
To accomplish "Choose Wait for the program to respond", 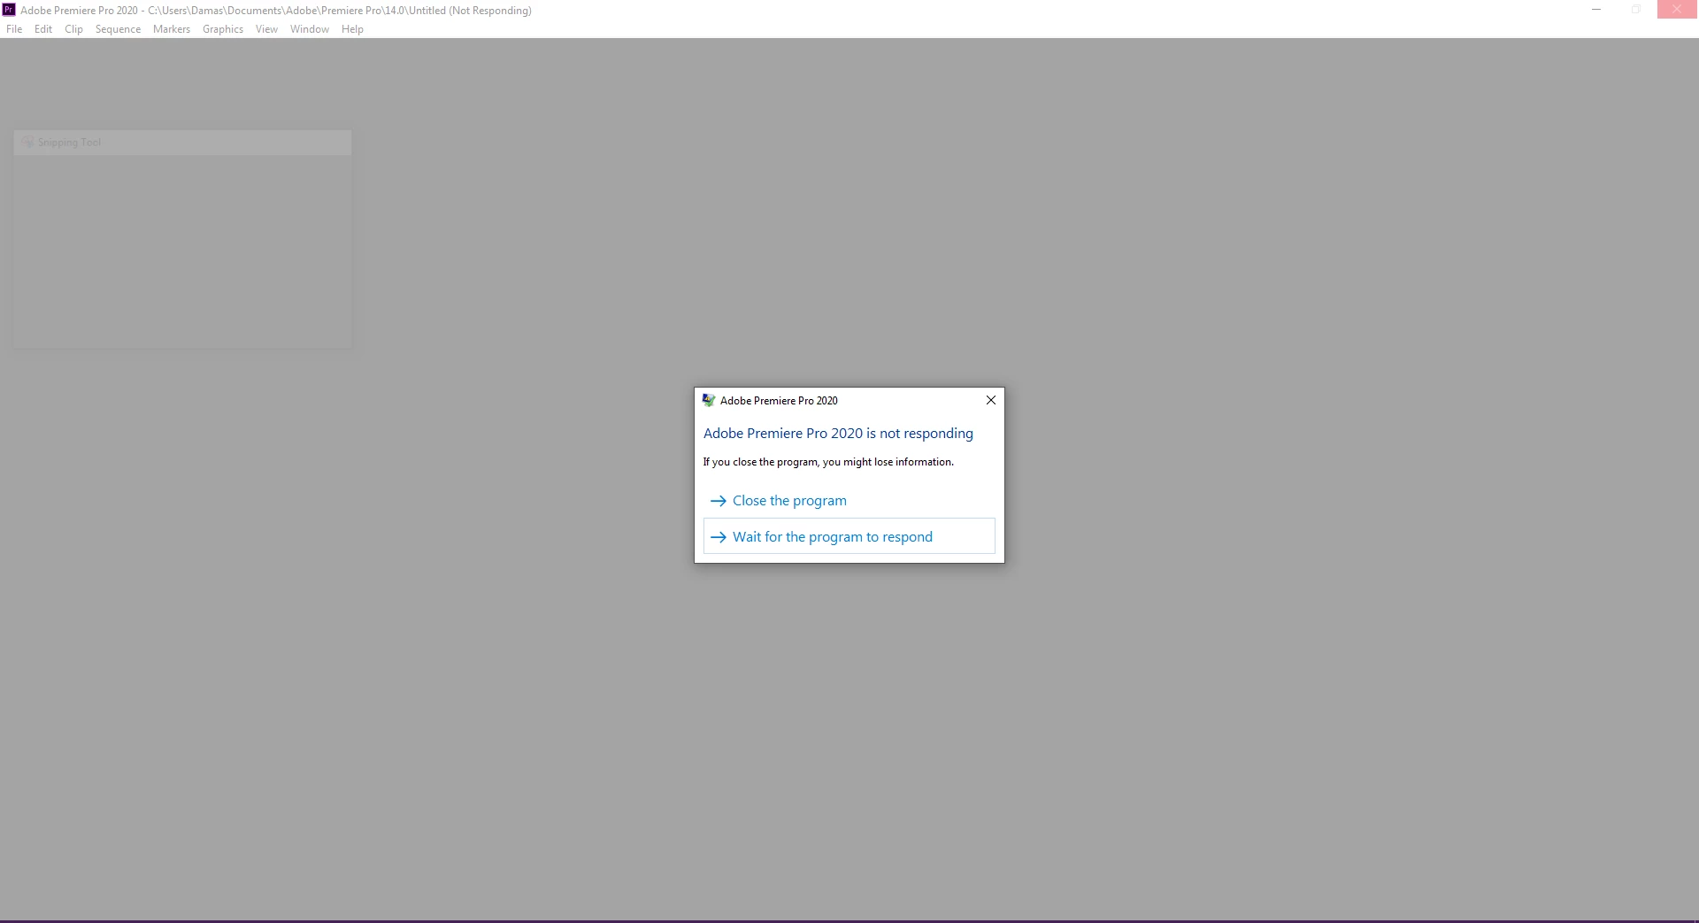I will pos(849,536).
